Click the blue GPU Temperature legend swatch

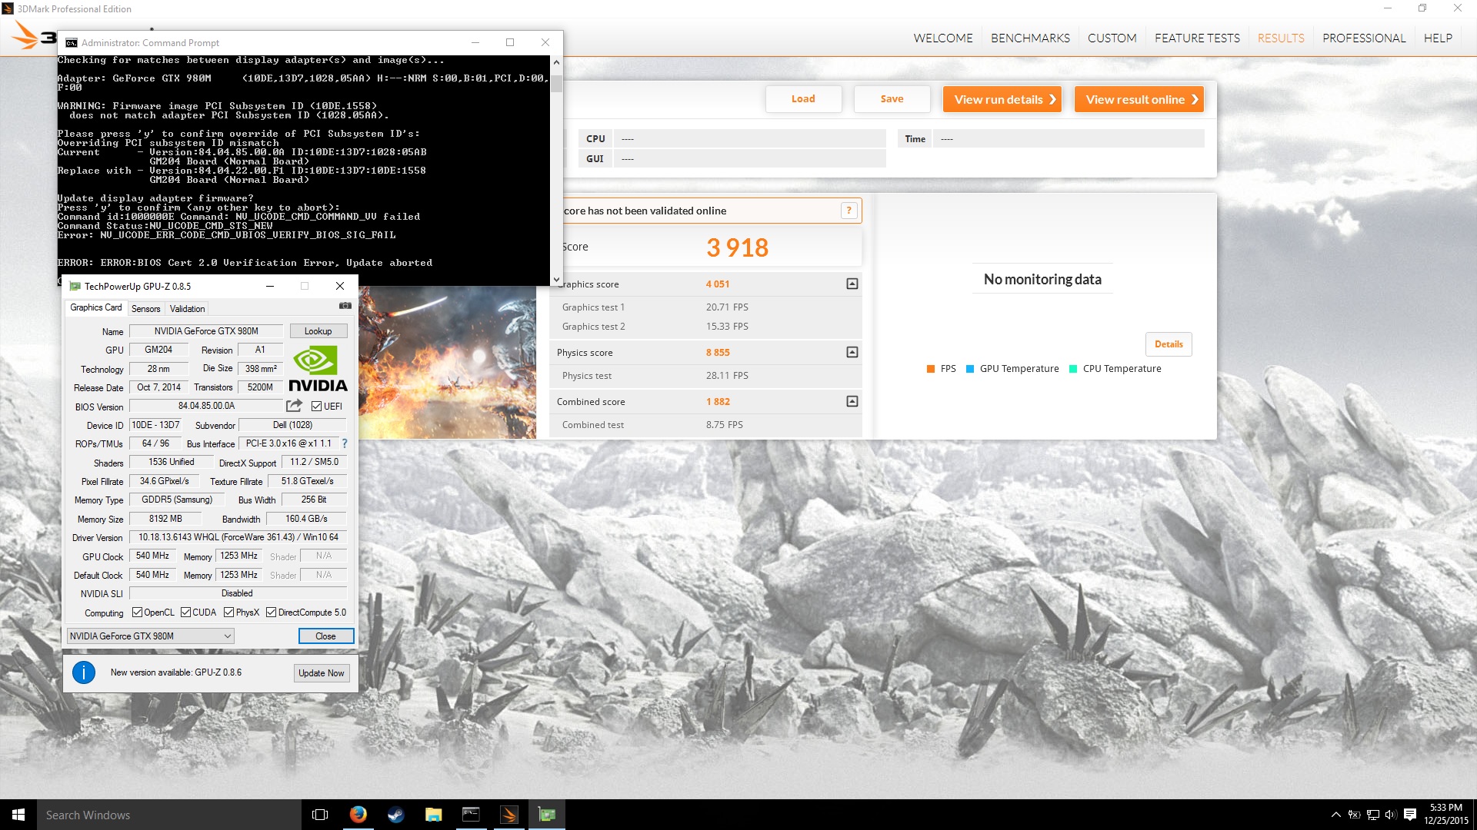(970, 369)
